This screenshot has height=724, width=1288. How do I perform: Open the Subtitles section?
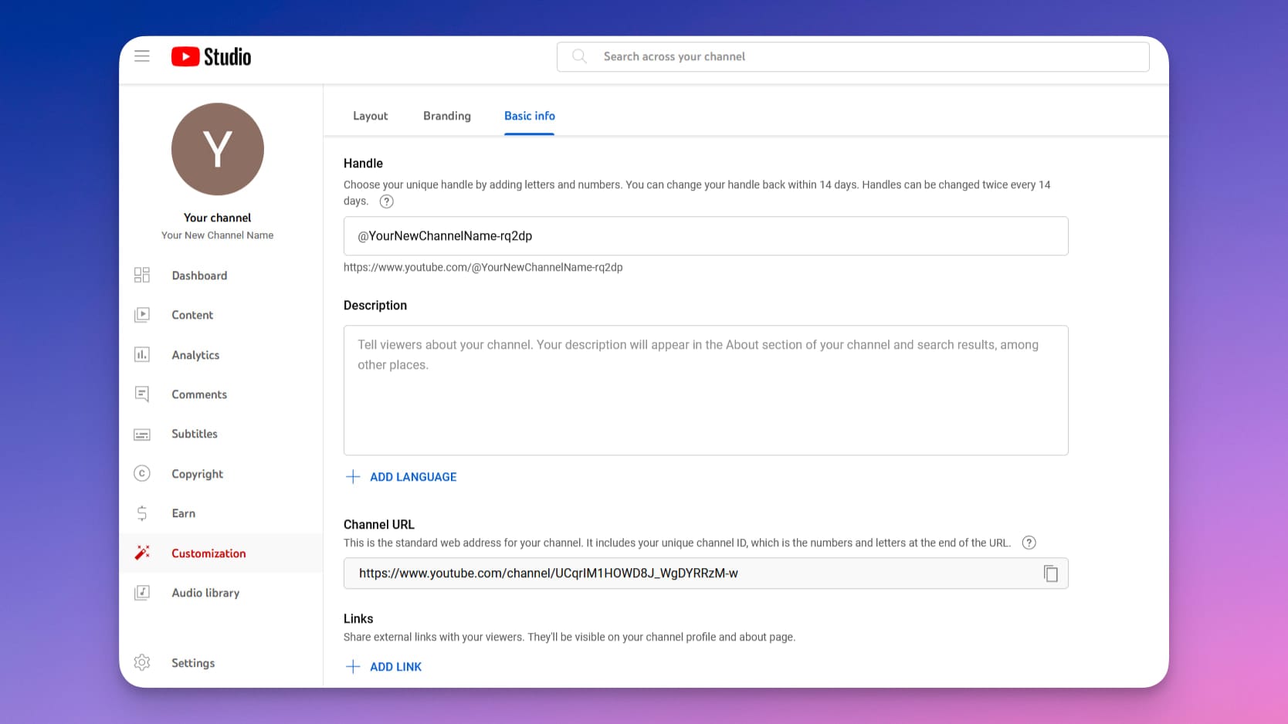coord(142,434)
